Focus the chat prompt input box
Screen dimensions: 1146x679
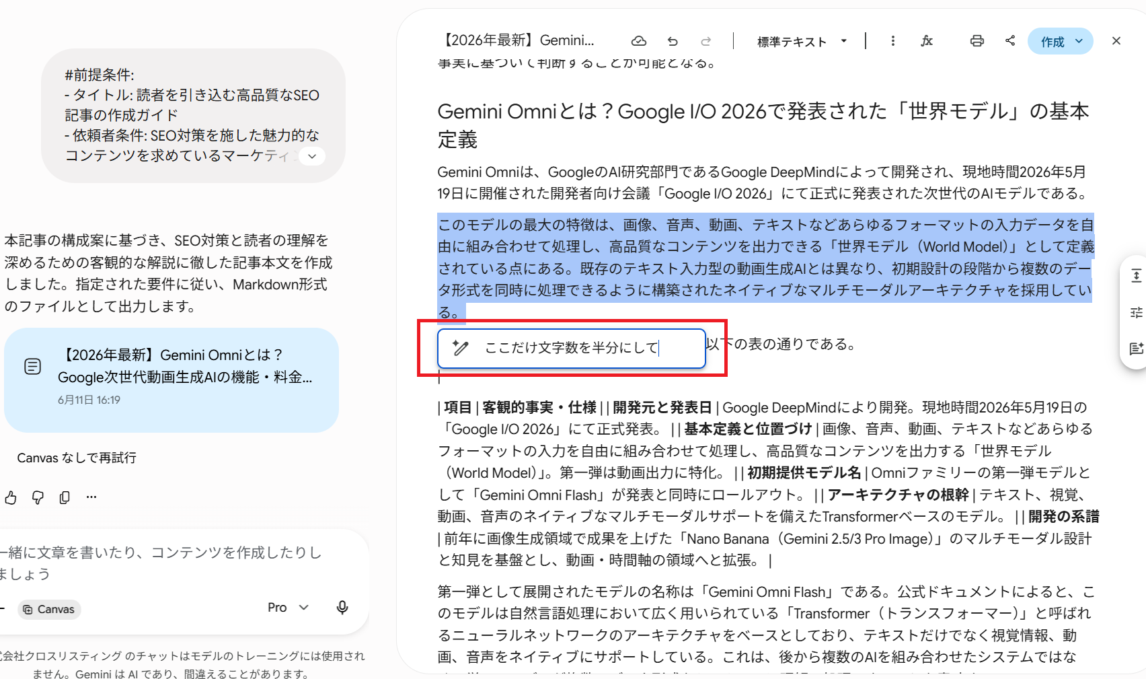161,563
